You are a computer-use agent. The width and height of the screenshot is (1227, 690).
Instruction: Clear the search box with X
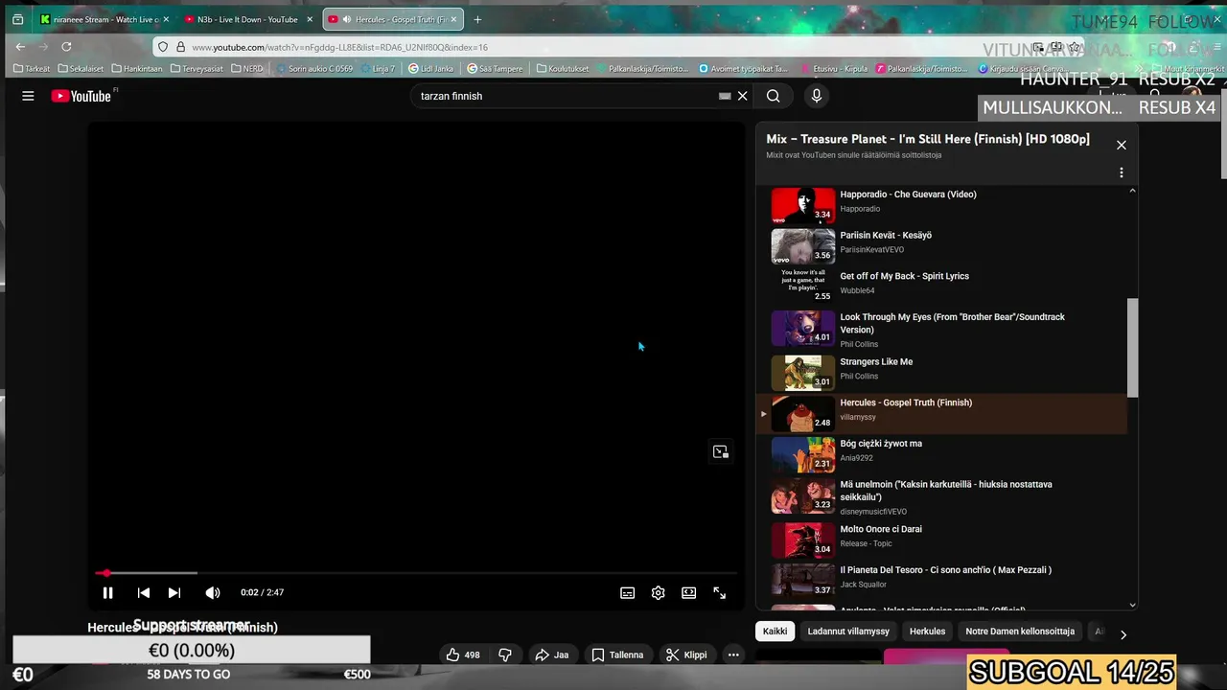point(742,96)
